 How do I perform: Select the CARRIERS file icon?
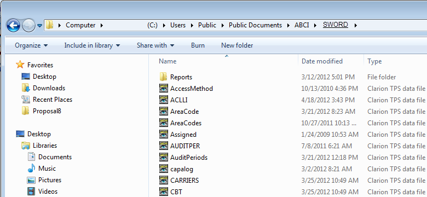tap(163, 180)
